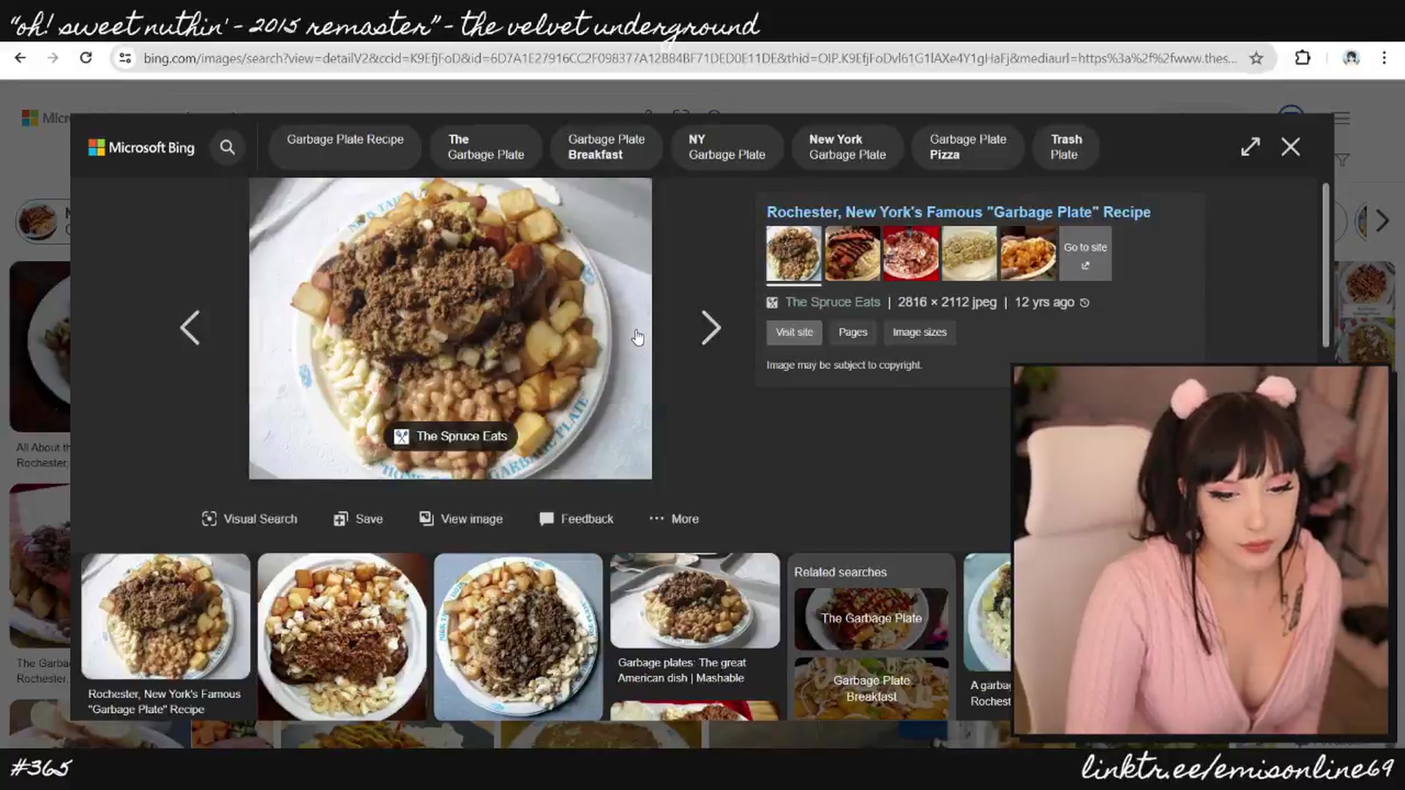Image resolution: width=1405 pixels, height=790 pixels.
Task: Expand image viewer to full screen
Action: click(1251, 147)
